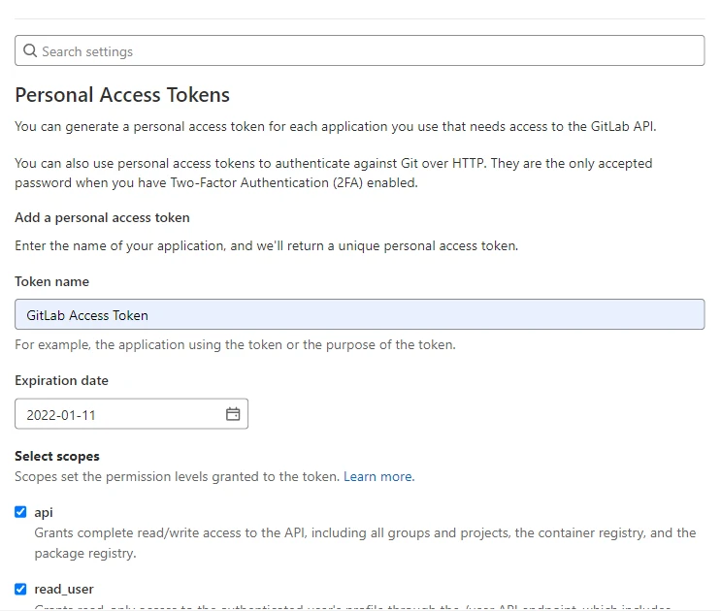Click the 'Personal Access Tokens' page heading

(122, 95)
